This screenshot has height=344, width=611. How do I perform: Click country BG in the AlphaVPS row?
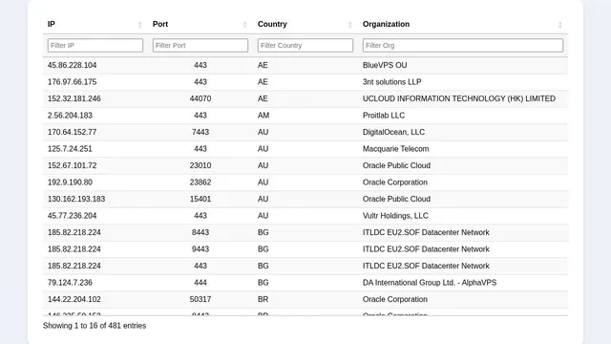[263, 283]
